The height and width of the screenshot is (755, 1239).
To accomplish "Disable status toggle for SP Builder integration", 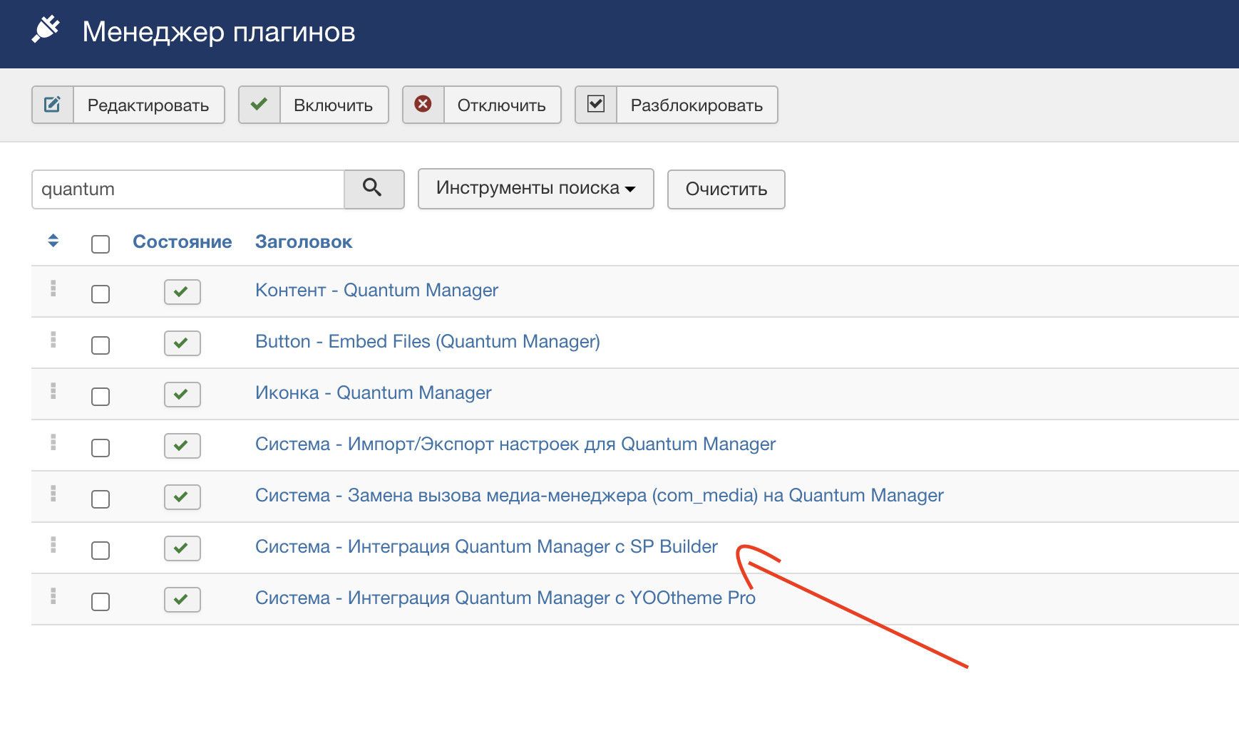I will point(182,548).
